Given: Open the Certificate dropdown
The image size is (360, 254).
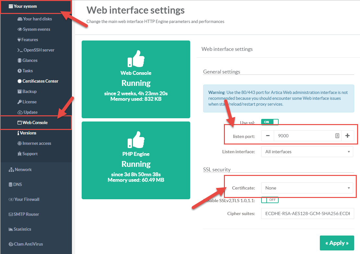Looking at the screenshot, I should (307, 188).
